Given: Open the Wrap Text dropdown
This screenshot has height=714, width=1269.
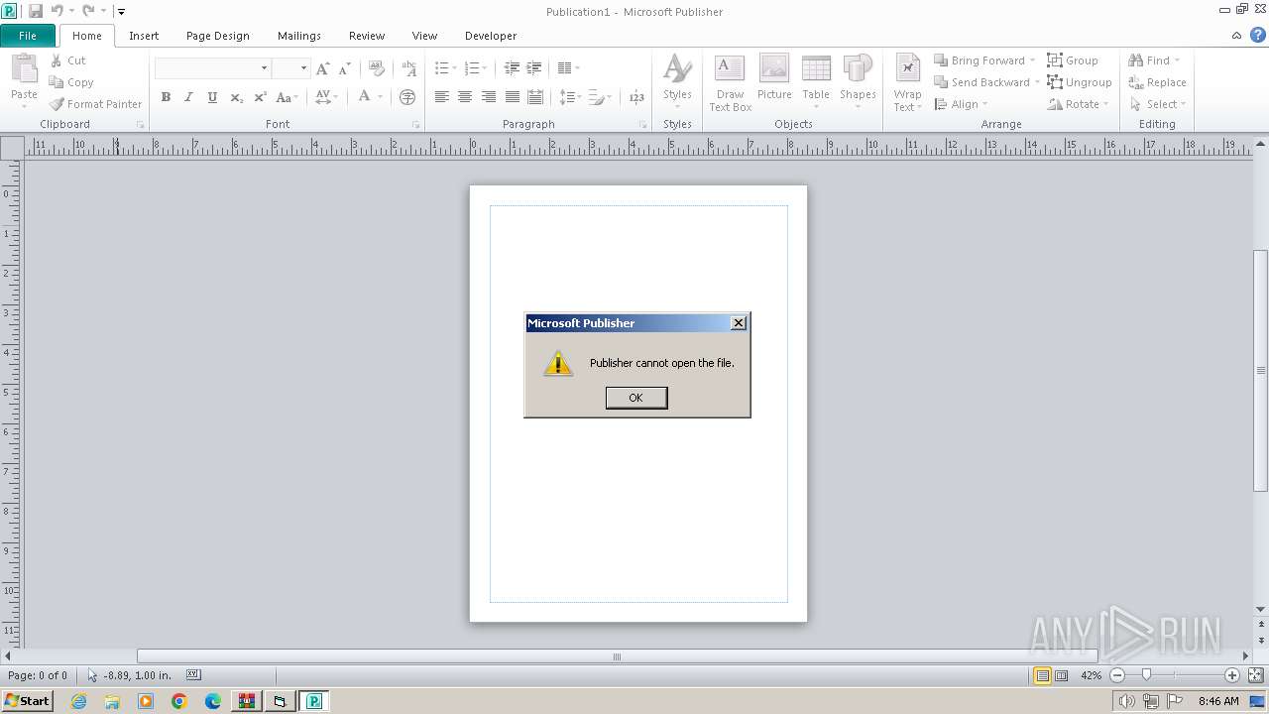Looking at the screenshot, I should point(907,83).
